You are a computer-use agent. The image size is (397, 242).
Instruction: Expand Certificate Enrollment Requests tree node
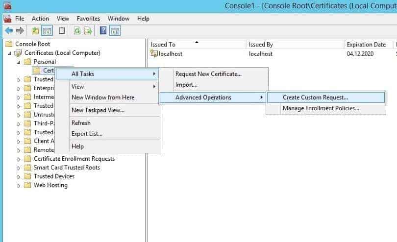[x=19, y=159]
